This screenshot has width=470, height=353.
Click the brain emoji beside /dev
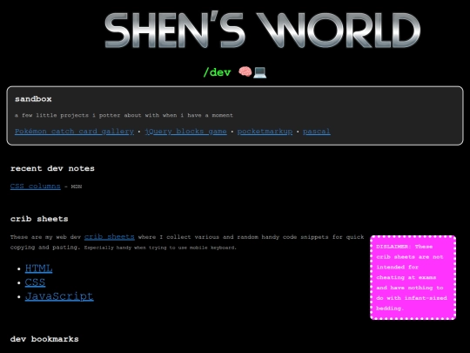(x=245, y=72)
